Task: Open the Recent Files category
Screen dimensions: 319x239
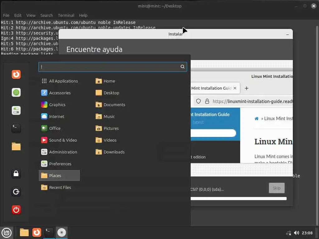Action: pyautogui.click(x=60, y=187)
